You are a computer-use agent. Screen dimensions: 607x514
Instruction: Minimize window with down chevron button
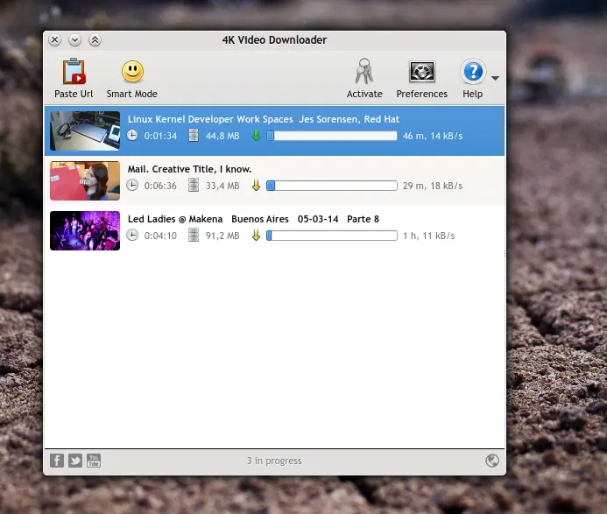(x=74, y=40)
